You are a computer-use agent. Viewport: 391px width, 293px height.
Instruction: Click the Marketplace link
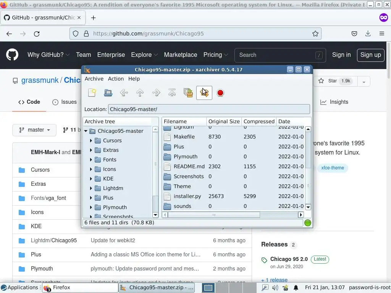point(181,55)
